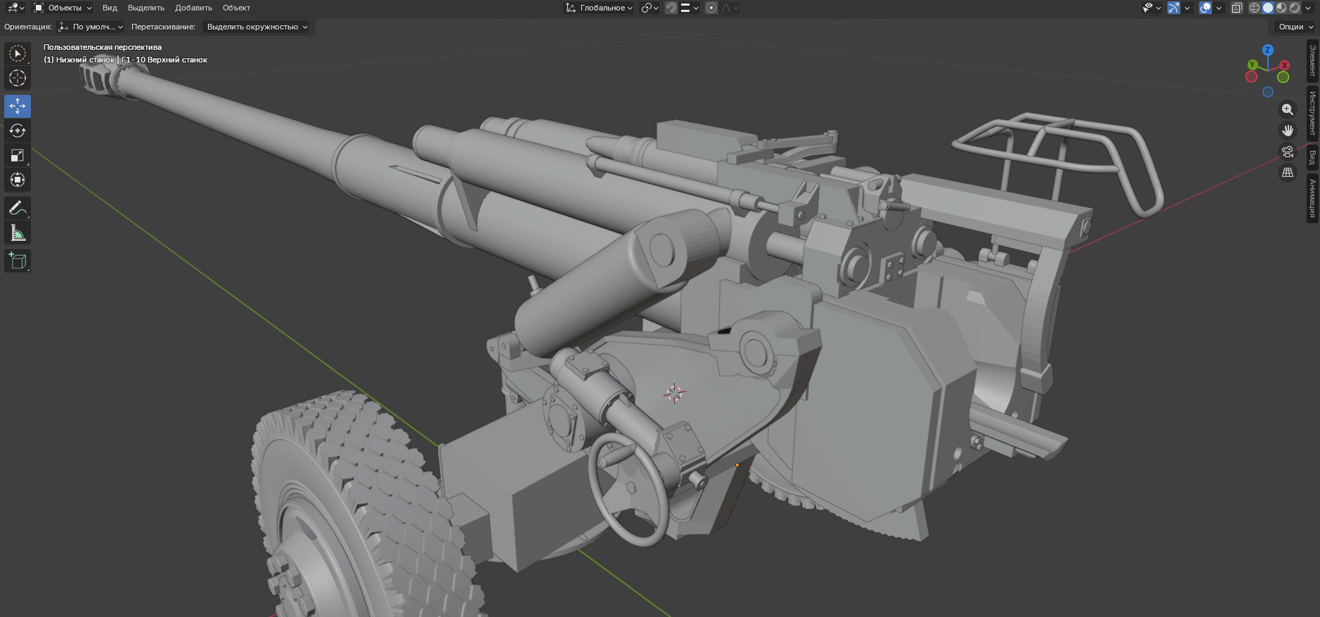
Task: Expand the selectability and visibility dropdown
Action: (x=1151, y=8)
